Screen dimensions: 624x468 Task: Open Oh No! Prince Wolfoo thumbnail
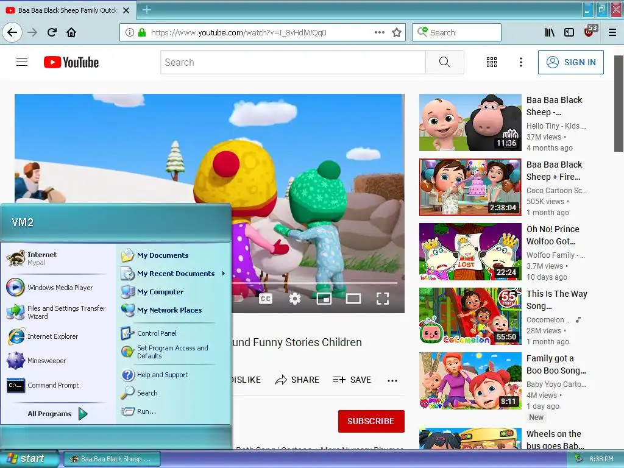click(470, 252)
